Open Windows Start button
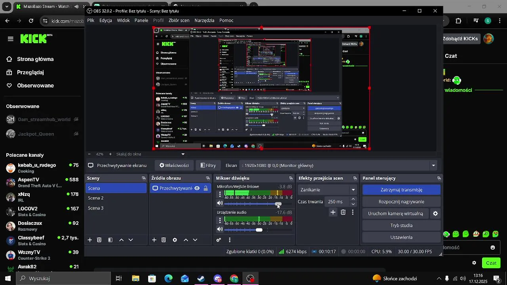507x285 pixels. coord(8,278)
